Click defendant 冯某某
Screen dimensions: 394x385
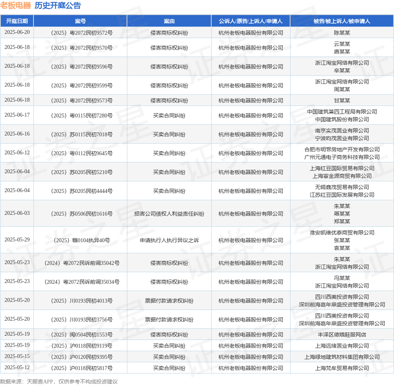tap(342, 278)
